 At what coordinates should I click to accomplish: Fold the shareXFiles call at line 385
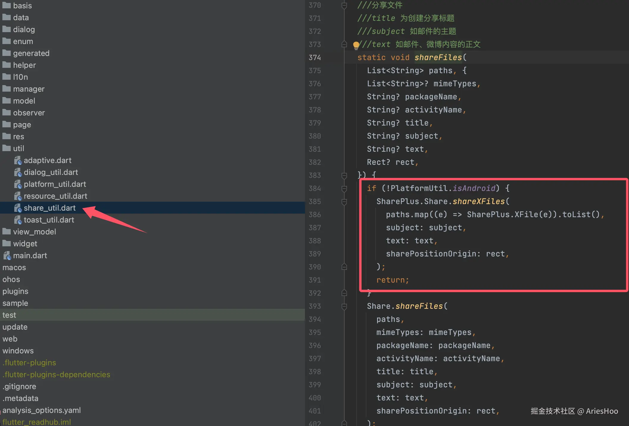click(x=344, y=202)
